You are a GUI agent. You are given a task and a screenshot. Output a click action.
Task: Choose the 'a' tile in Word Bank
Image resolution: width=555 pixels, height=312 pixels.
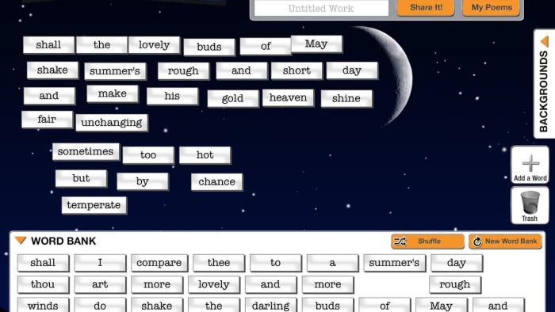point(333,263)
